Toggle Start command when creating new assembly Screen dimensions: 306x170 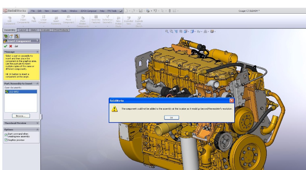pyautogui.click(x=6, y=135)
